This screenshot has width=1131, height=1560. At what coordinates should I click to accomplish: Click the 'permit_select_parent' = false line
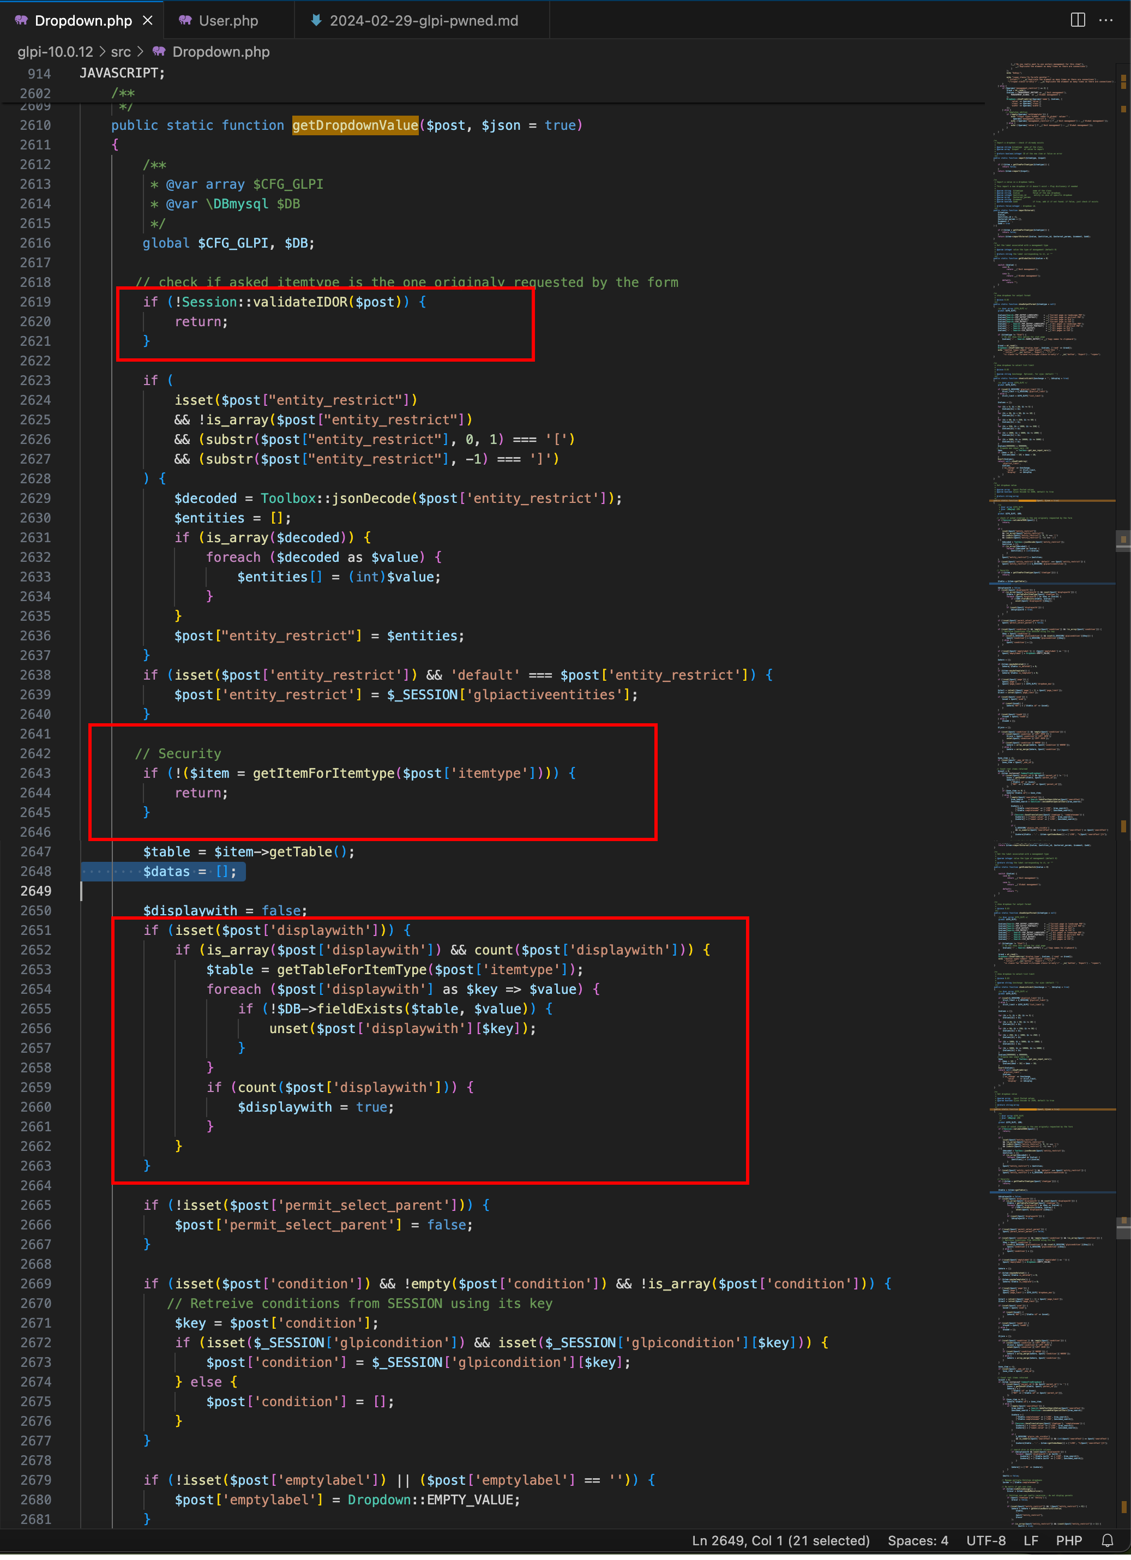click(323, 1225)
